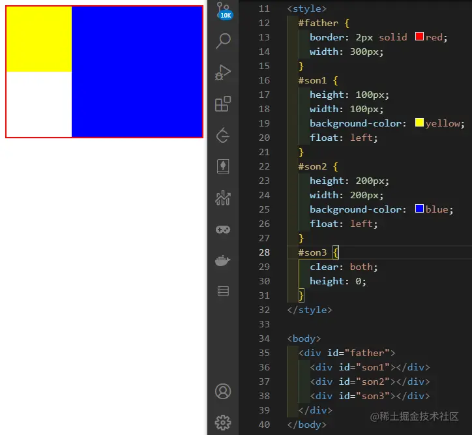Click line number 40 in the gutter

coord(264,425)
